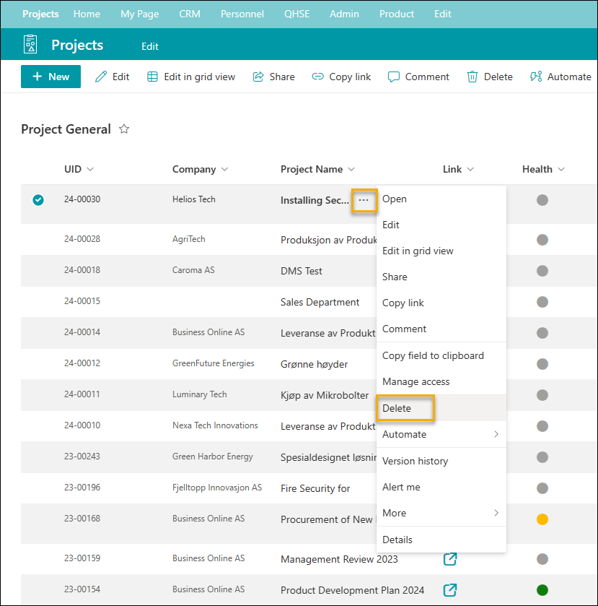The height and width of the screenshot is (606, 598).
Task: Expand the Automate submenu in context menu
Action: (x=496, y=434)
